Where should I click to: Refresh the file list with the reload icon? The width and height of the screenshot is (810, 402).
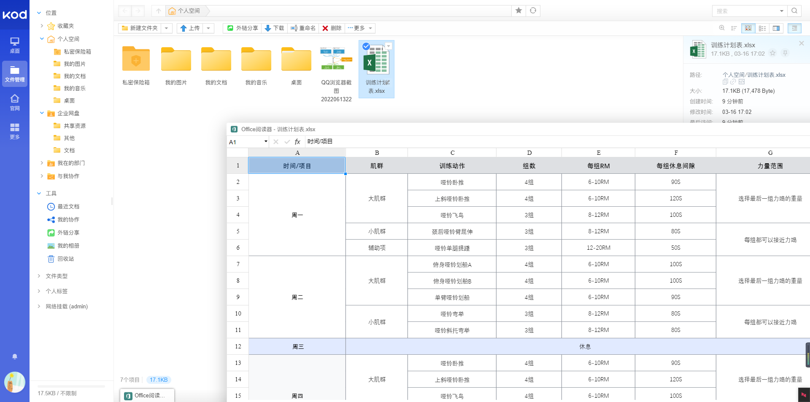click(533, 11)
